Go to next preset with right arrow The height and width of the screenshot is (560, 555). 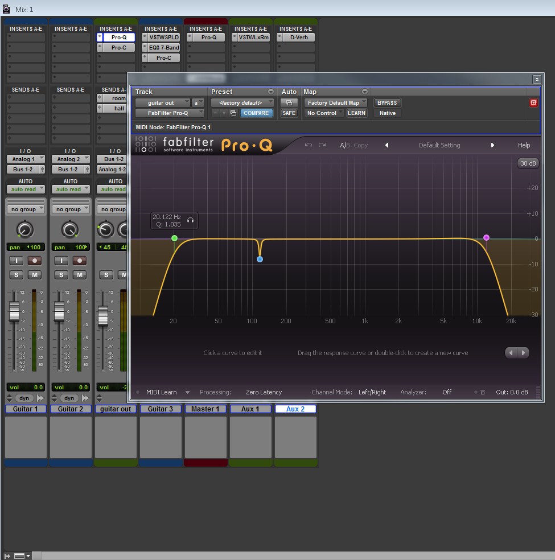coord(492,145)
